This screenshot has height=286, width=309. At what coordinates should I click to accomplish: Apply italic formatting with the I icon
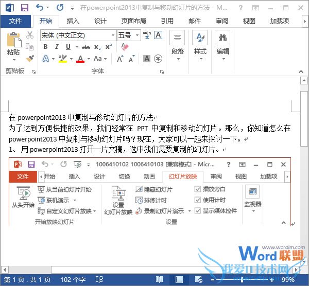coord(57,47)
